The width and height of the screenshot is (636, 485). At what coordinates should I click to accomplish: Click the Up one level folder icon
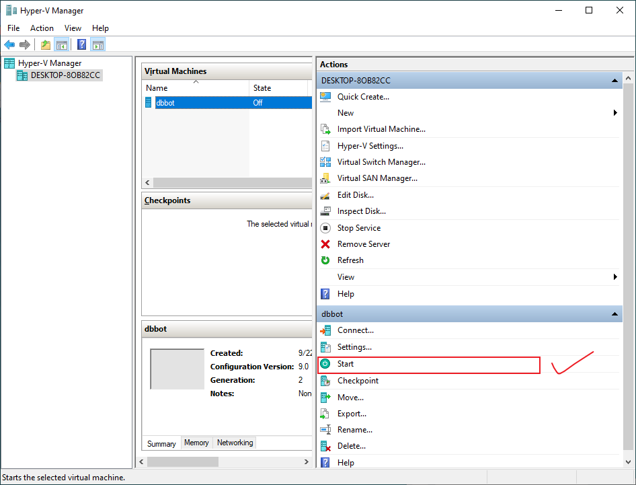click(x=46, y=44)
